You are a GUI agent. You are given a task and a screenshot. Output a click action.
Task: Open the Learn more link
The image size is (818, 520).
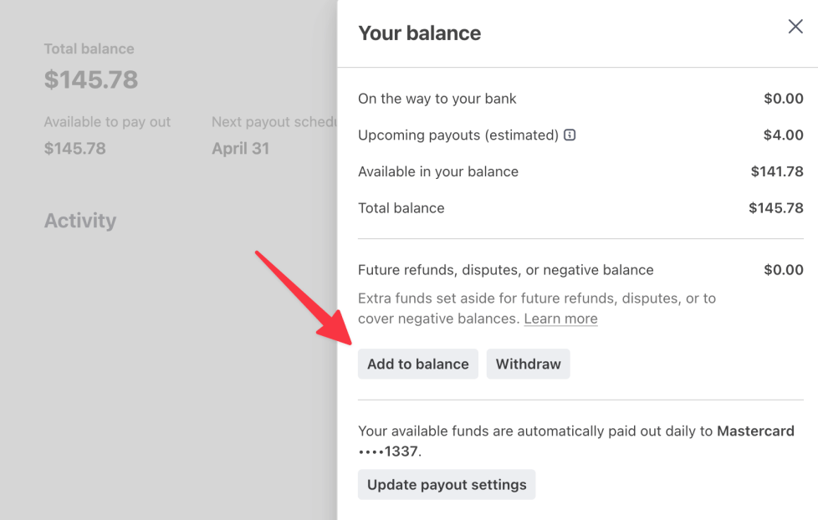coord(560,319)
